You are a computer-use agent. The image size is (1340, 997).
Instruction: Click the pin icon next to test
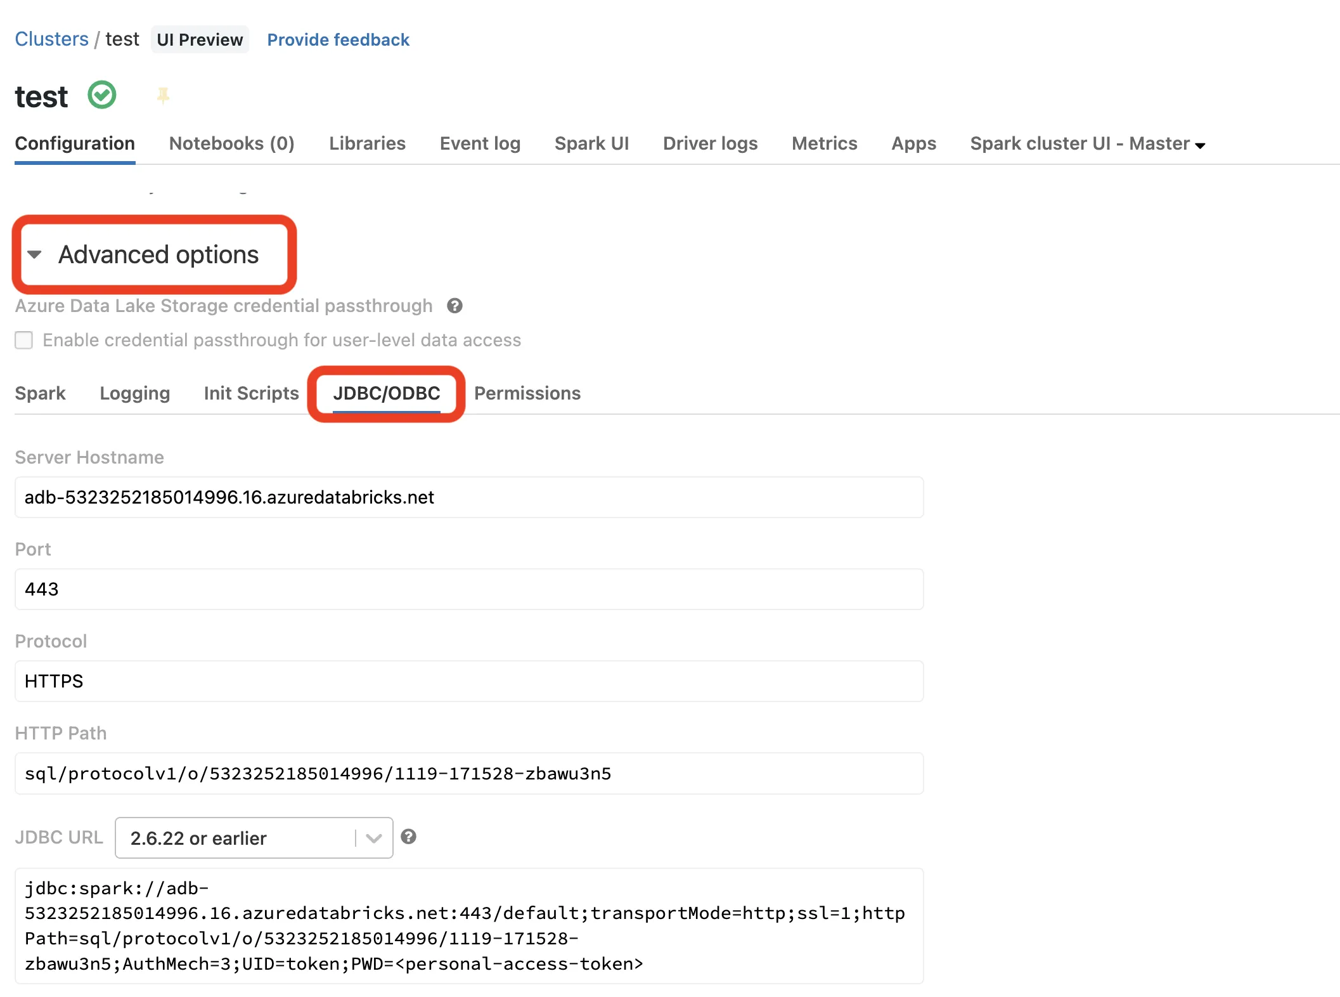163,96
